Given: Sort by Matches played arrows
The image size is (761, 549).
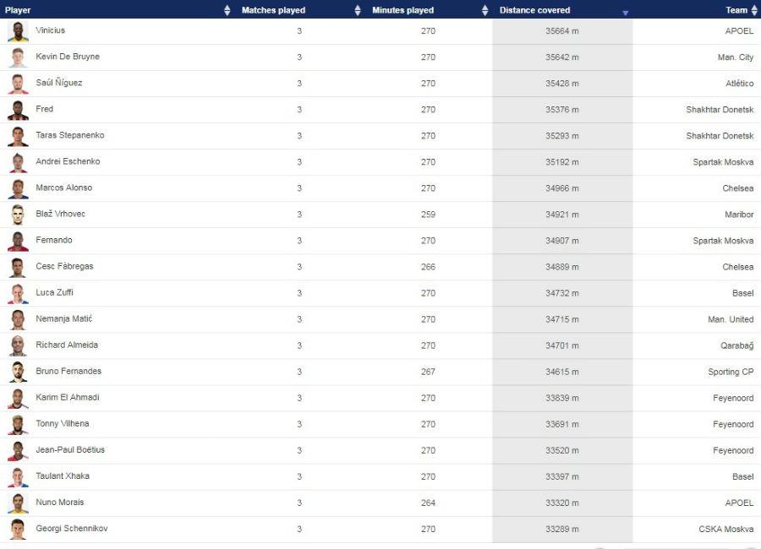Looking at the screenshot, I should pos(358,10).
